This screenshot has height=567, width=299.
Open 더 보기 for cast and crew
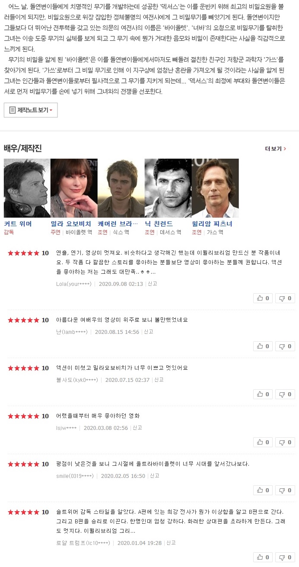coord(276,149)
